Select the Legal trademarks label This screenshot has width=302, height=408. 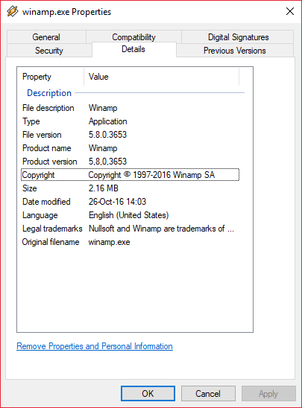coord(52,229)
